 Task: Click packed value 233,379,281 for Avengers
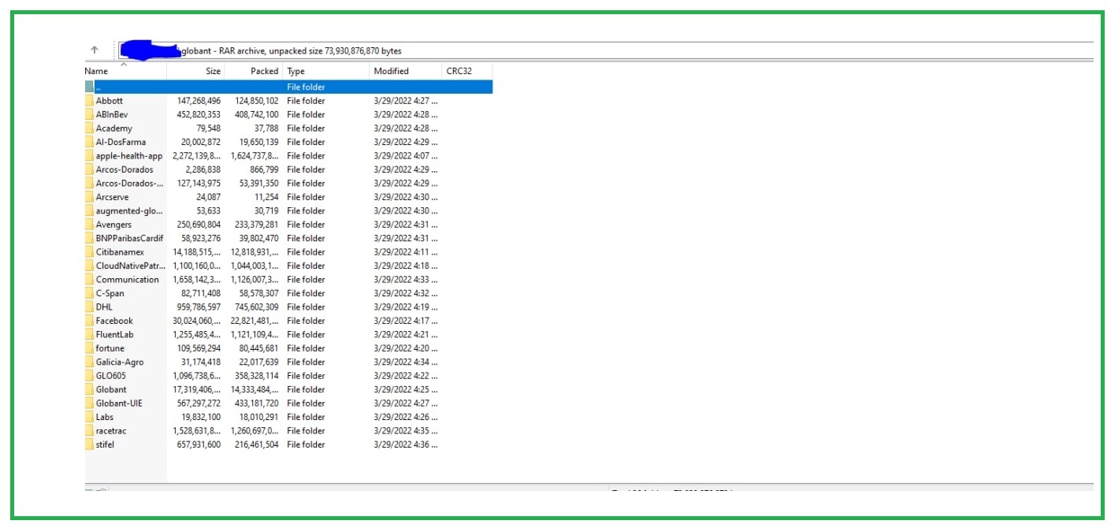257,225
